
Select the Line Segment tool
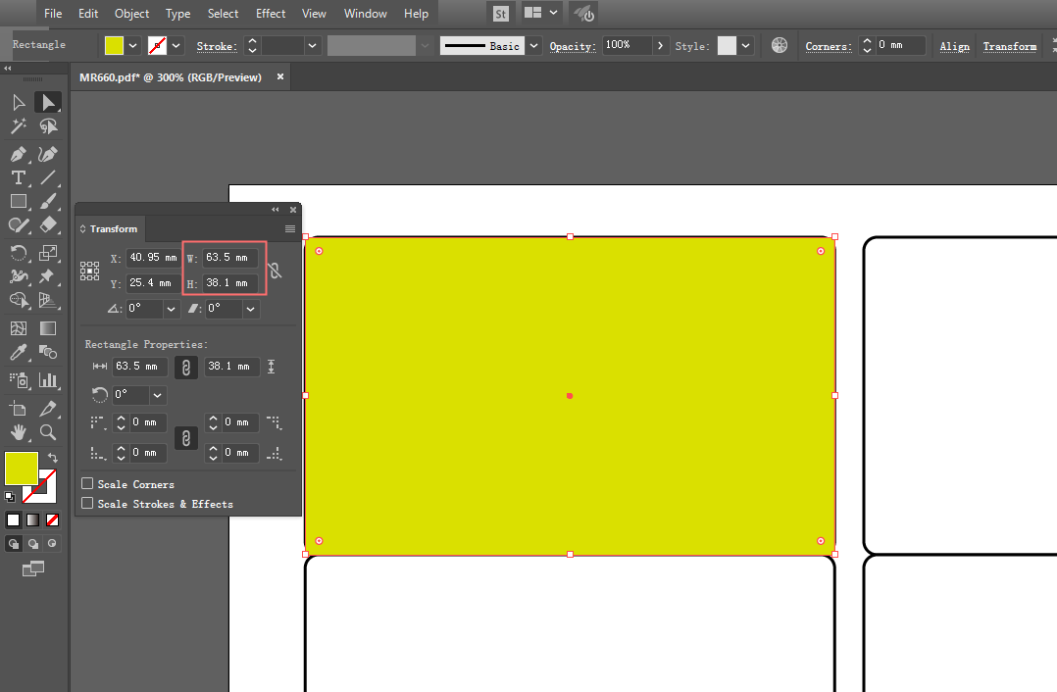[48, 177]
